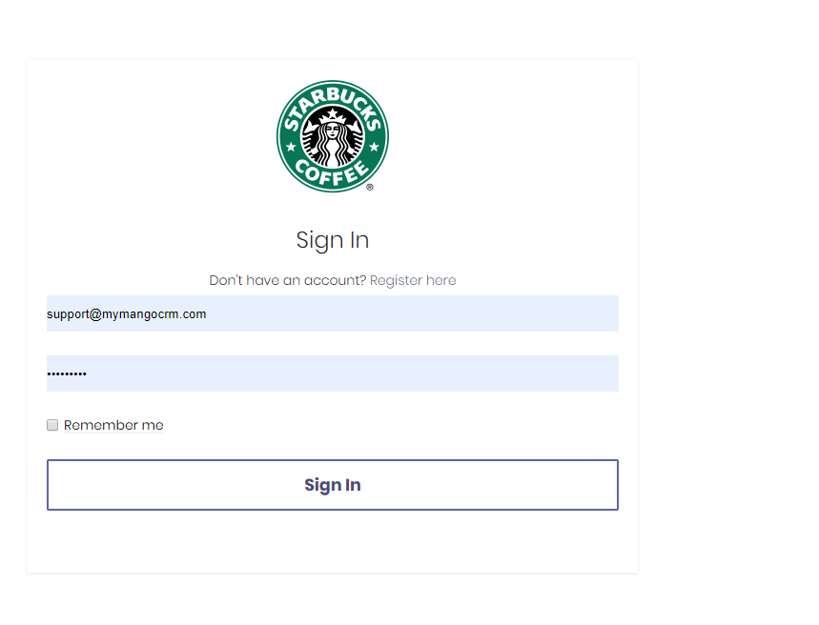
Task: Click the siren figure inside the logo
Action: point(333,137)
